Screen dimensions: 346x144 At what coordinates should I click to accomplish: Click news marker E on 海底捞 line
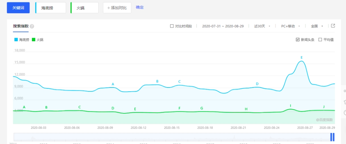301,57
